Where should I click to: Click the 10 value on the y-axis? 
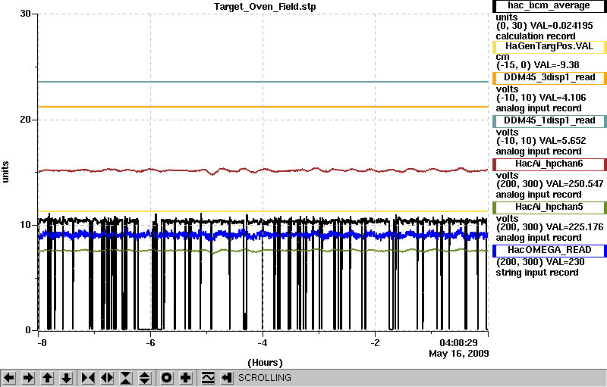26,225
